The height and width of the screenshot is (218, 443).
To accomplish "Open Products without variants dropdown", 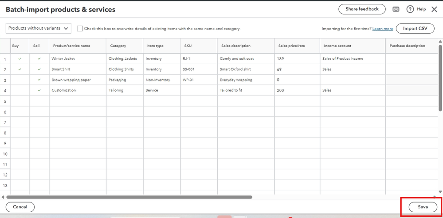I will (x=39, y=28).
